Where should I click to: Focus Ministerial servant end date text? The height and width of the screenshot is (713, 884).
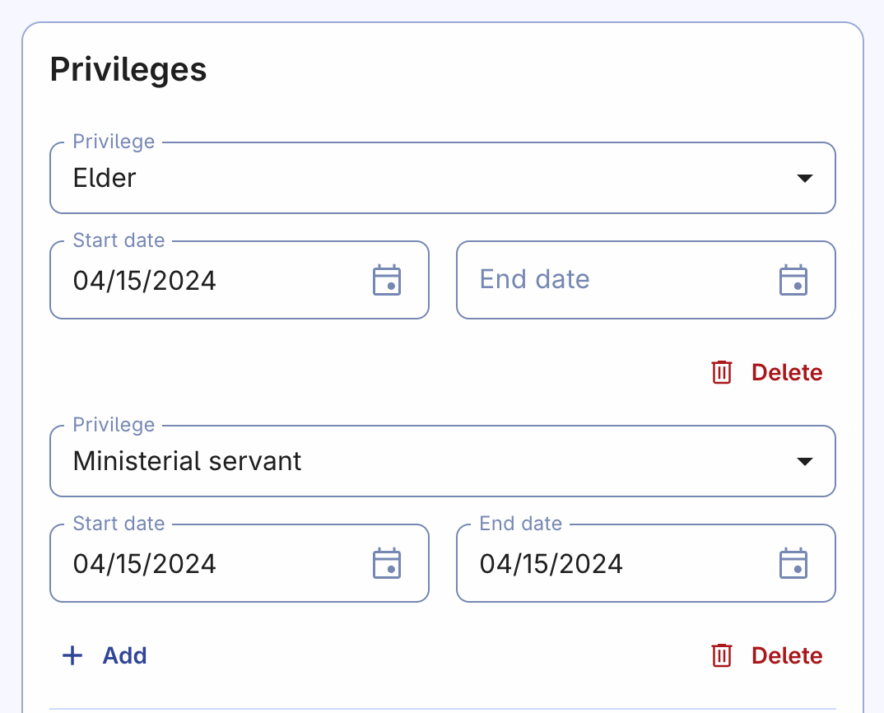tap(551, 564)
